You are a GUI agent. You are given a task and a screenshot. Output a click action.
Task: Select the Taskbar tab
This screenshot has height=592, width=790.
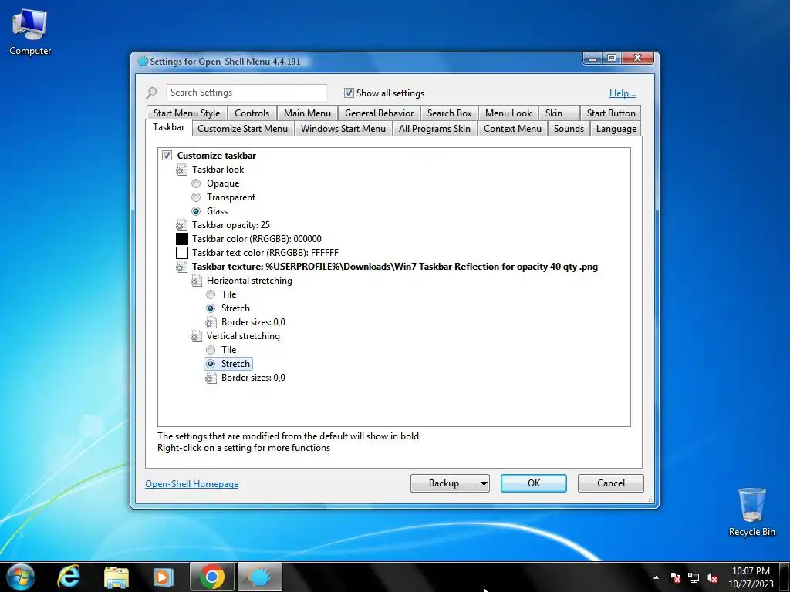(169, 127)
